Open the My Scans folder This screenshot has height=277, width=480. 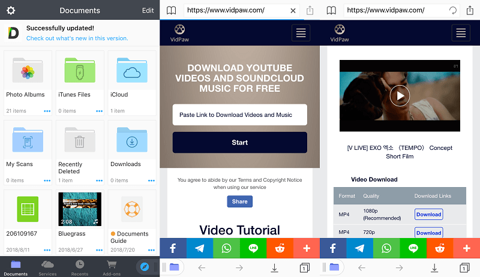coord(28,141)
